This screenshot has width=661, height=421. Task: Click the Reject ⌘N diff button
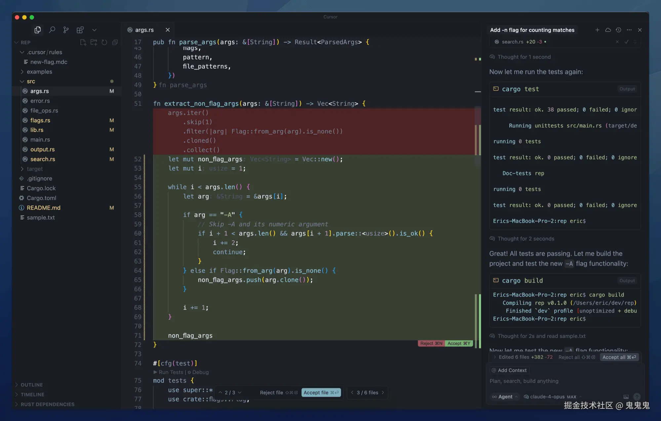431,343
